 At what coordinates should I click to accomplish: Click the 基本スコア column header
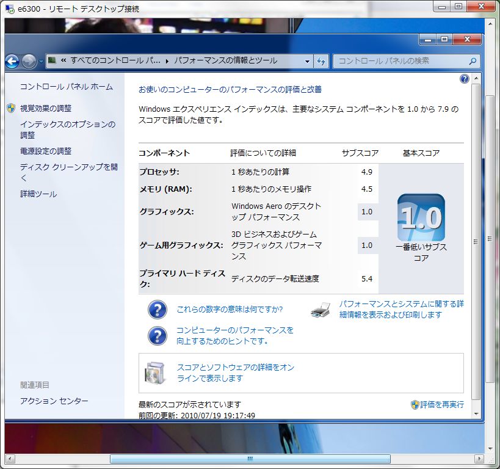421,153
